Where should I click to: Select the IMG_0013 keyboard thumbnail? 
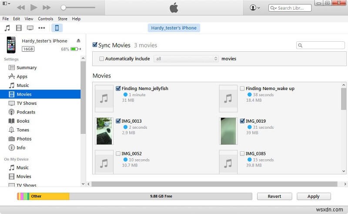pos(104,131)
